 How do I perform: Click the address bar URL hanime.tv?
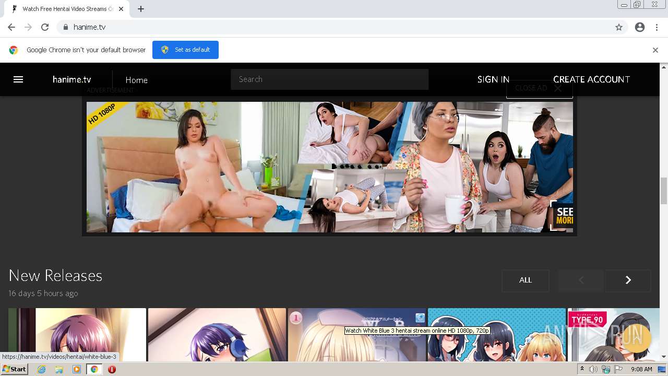pos(90,27)
